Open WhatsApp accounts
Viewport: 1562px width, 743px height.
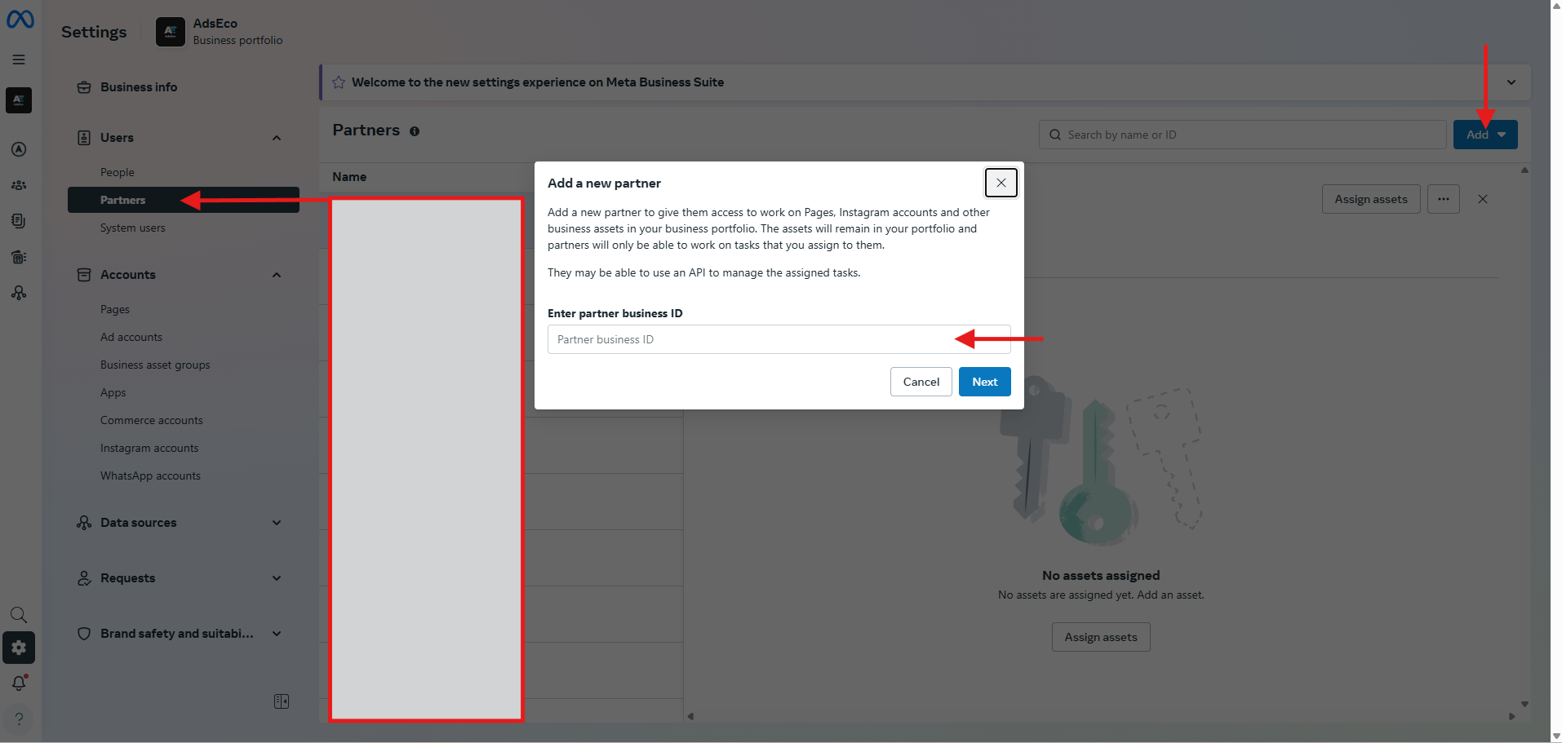pyautogui.click(x=150, y=475)
